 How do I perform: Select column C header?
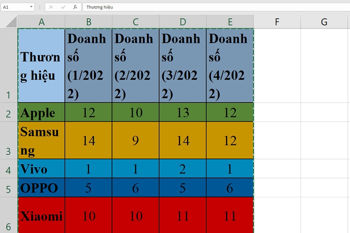pos(136,22)
